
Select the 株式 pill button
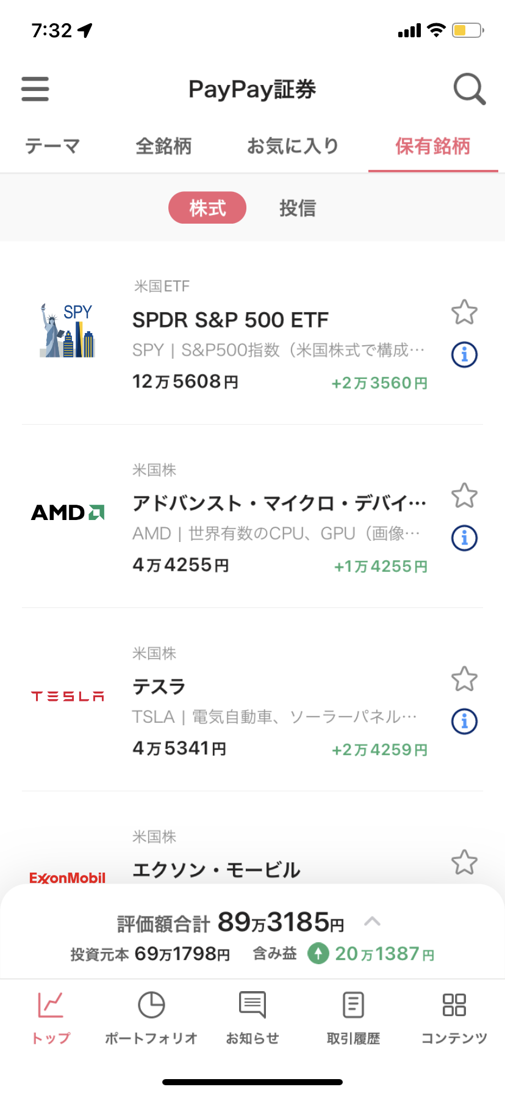[207, 208]
